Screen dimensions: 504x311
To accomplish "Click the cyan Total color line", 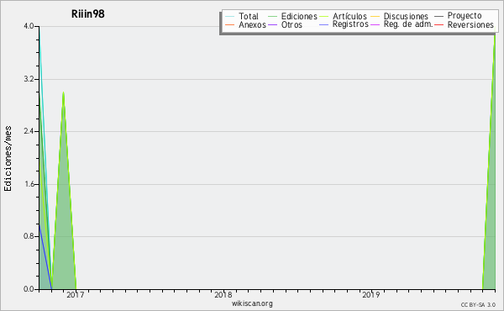I will [230, 16].
